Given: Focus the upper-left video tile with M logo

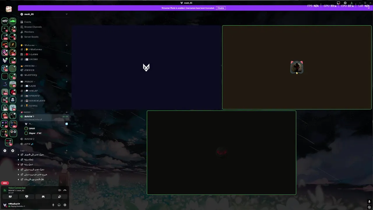Looking at the screenshot, I should pos(147,67).
